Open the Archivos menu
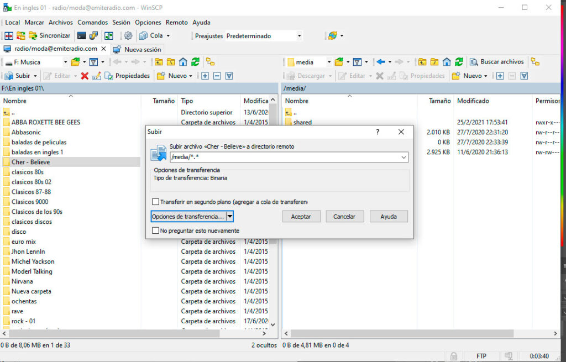 pos(61,22)
